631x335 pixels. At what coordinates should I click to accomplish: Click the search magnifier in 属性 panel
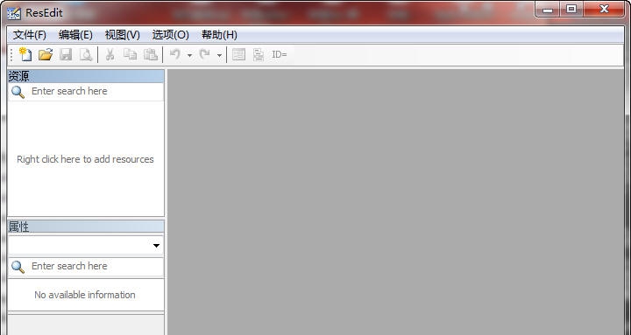18,267
